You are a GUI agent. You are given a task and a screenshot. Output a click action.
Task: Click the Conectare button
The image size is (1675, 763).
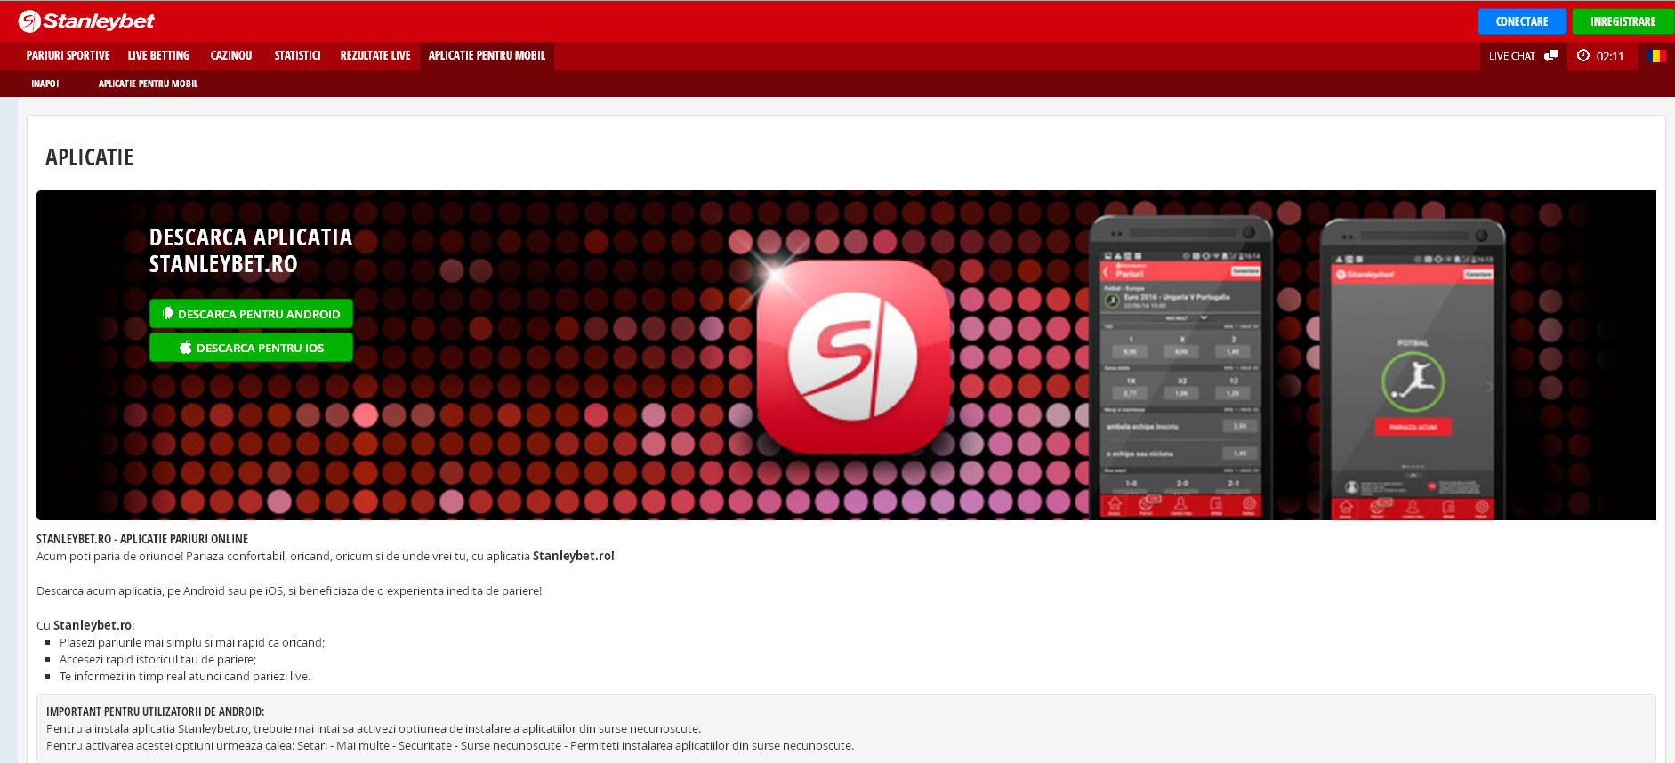[x=1522, y=21]
